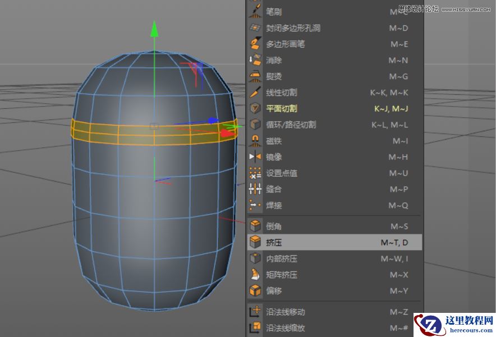Image resolution: width=496 pixels, height=337 pixels.
Task: Click the 矩阵挤压 (Matrix Extrude) icon
Action: point(254,275)
